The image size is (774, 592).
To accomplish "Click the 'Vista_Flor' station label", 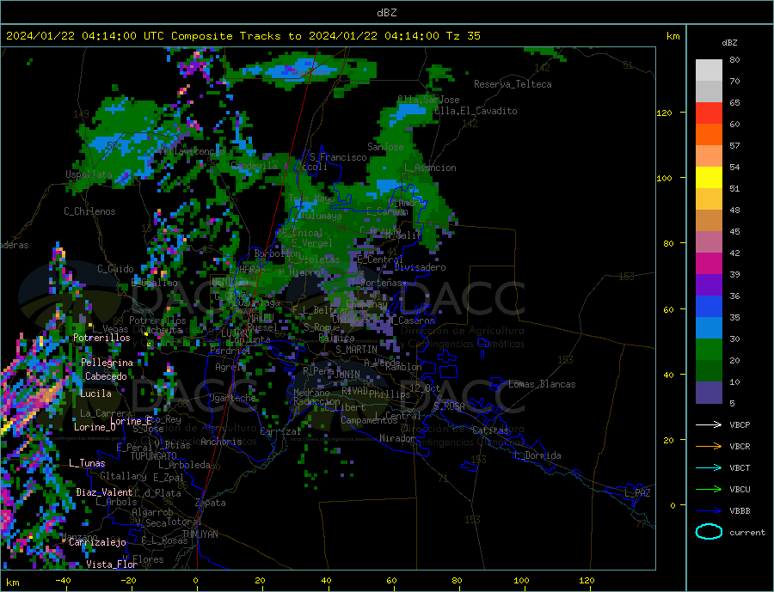I will tap(112, 565).
